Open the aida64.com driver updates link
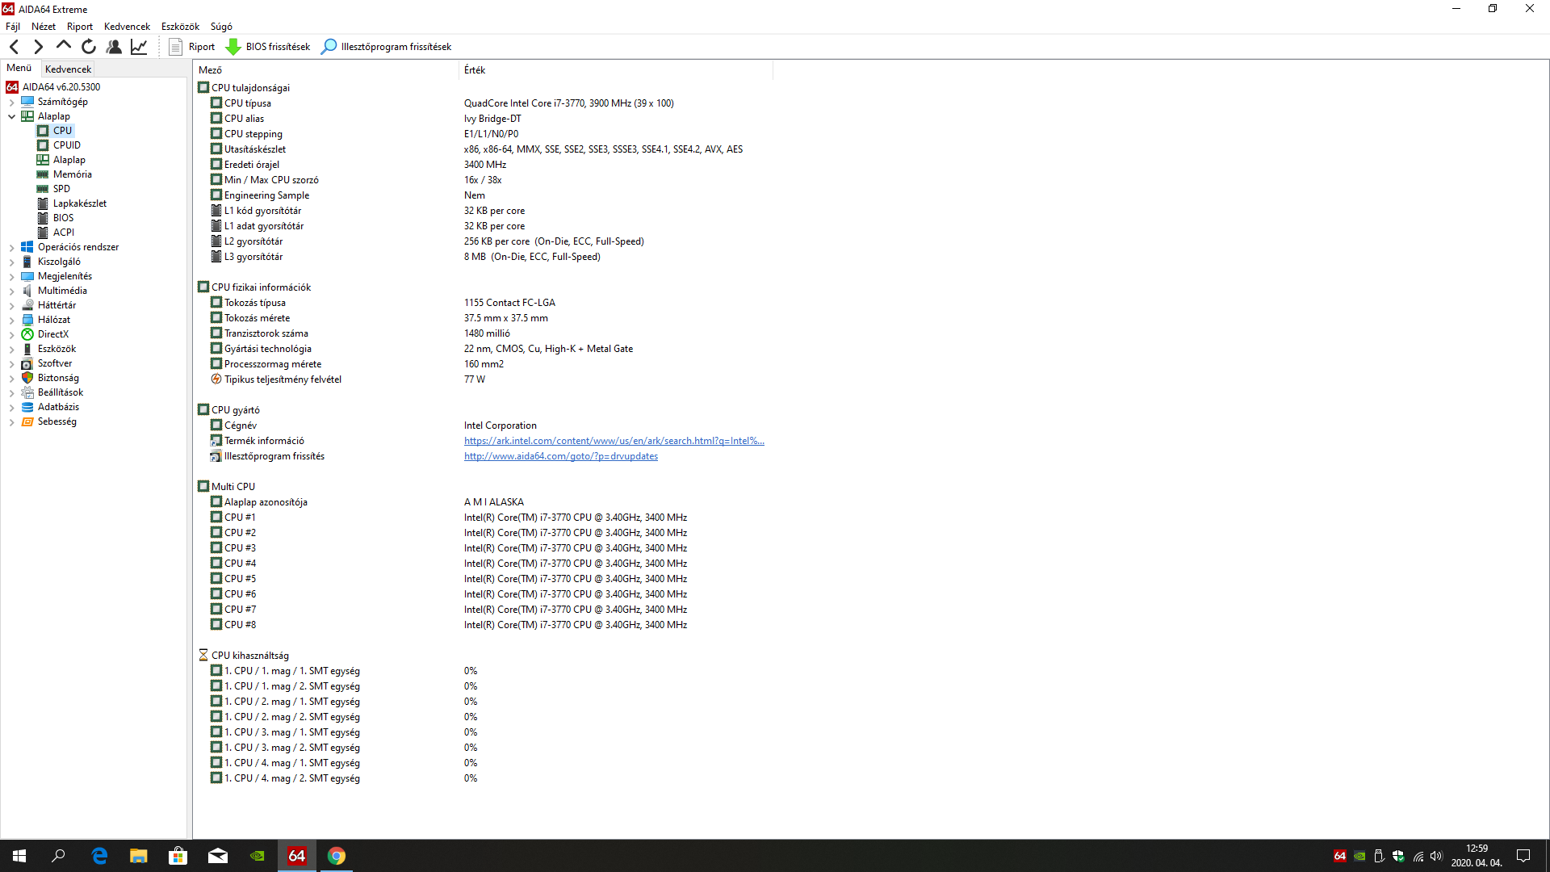Image resolution: width=1550 pixels, height=872 pixels. (x=560, y=456)
